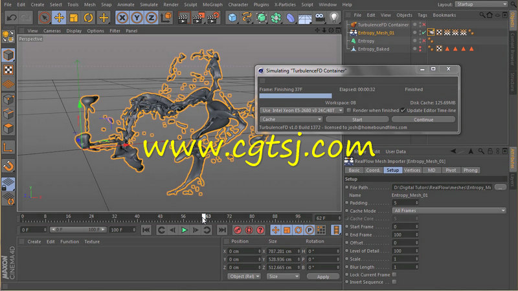Add a light object icon
Image resolution: width=518 pixels, height=291 pixels.
[334, 17]
